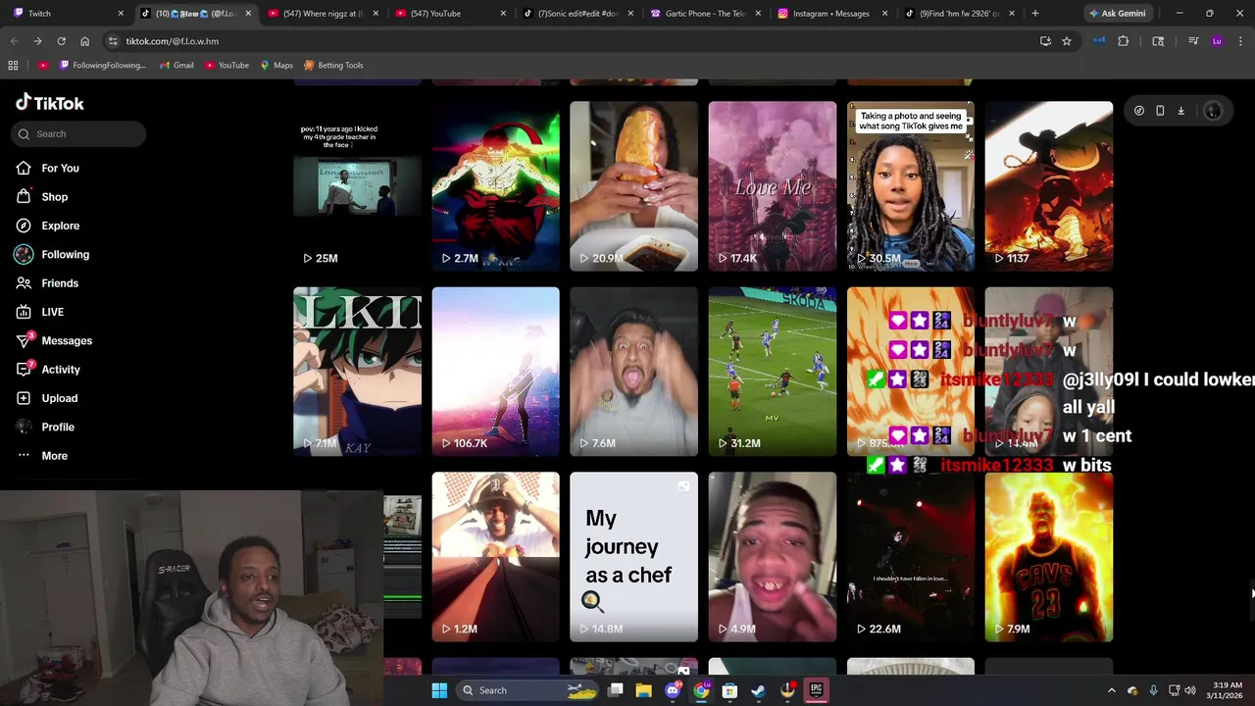Switch to the Sonic edit tab

point(577,14)
